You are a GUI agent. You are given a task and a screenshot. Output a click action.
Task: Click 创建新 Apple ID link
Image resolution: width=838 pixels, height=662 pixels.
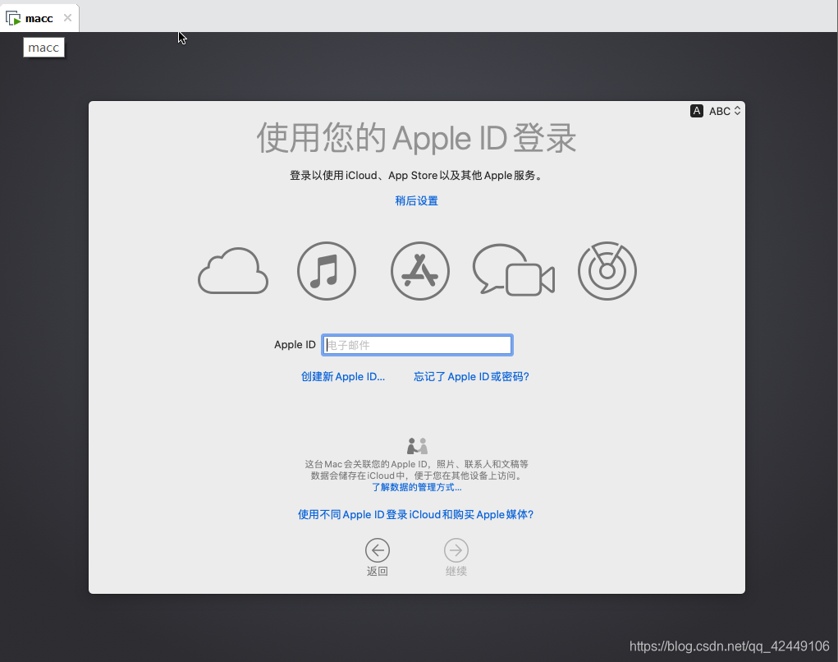pos(342,376)
